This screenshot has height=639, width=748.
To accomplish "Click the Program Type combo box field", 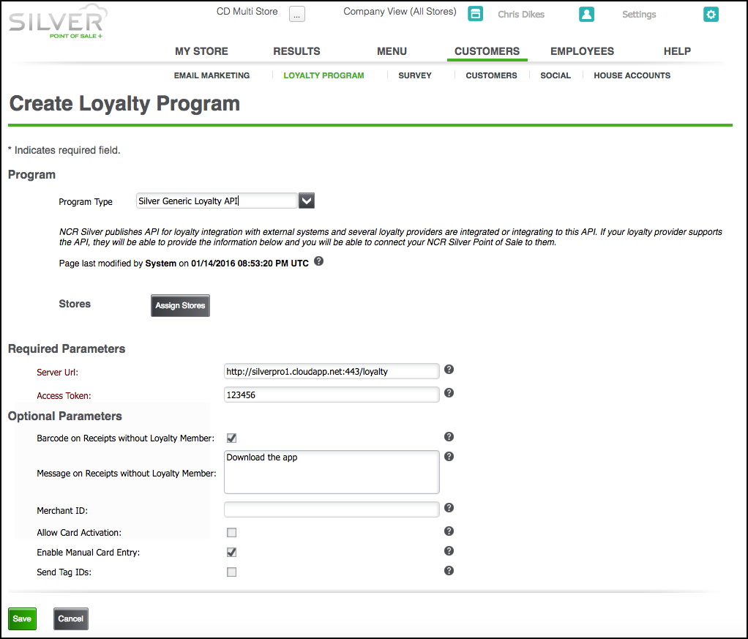I will (x=217, y=201).
